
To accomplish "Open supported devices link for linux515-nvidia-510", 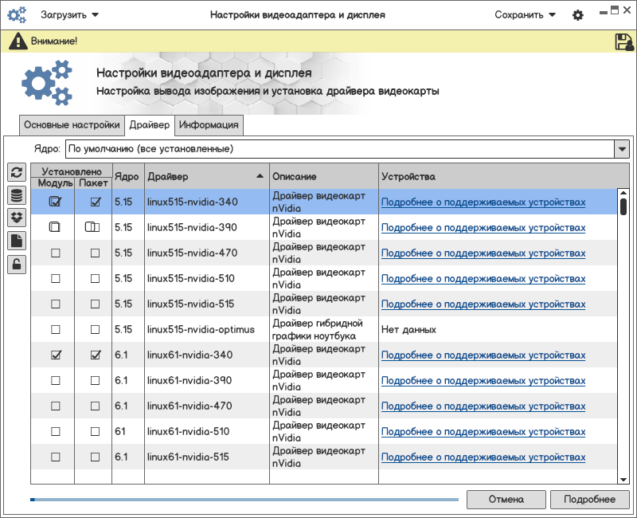I will [483, 279].
